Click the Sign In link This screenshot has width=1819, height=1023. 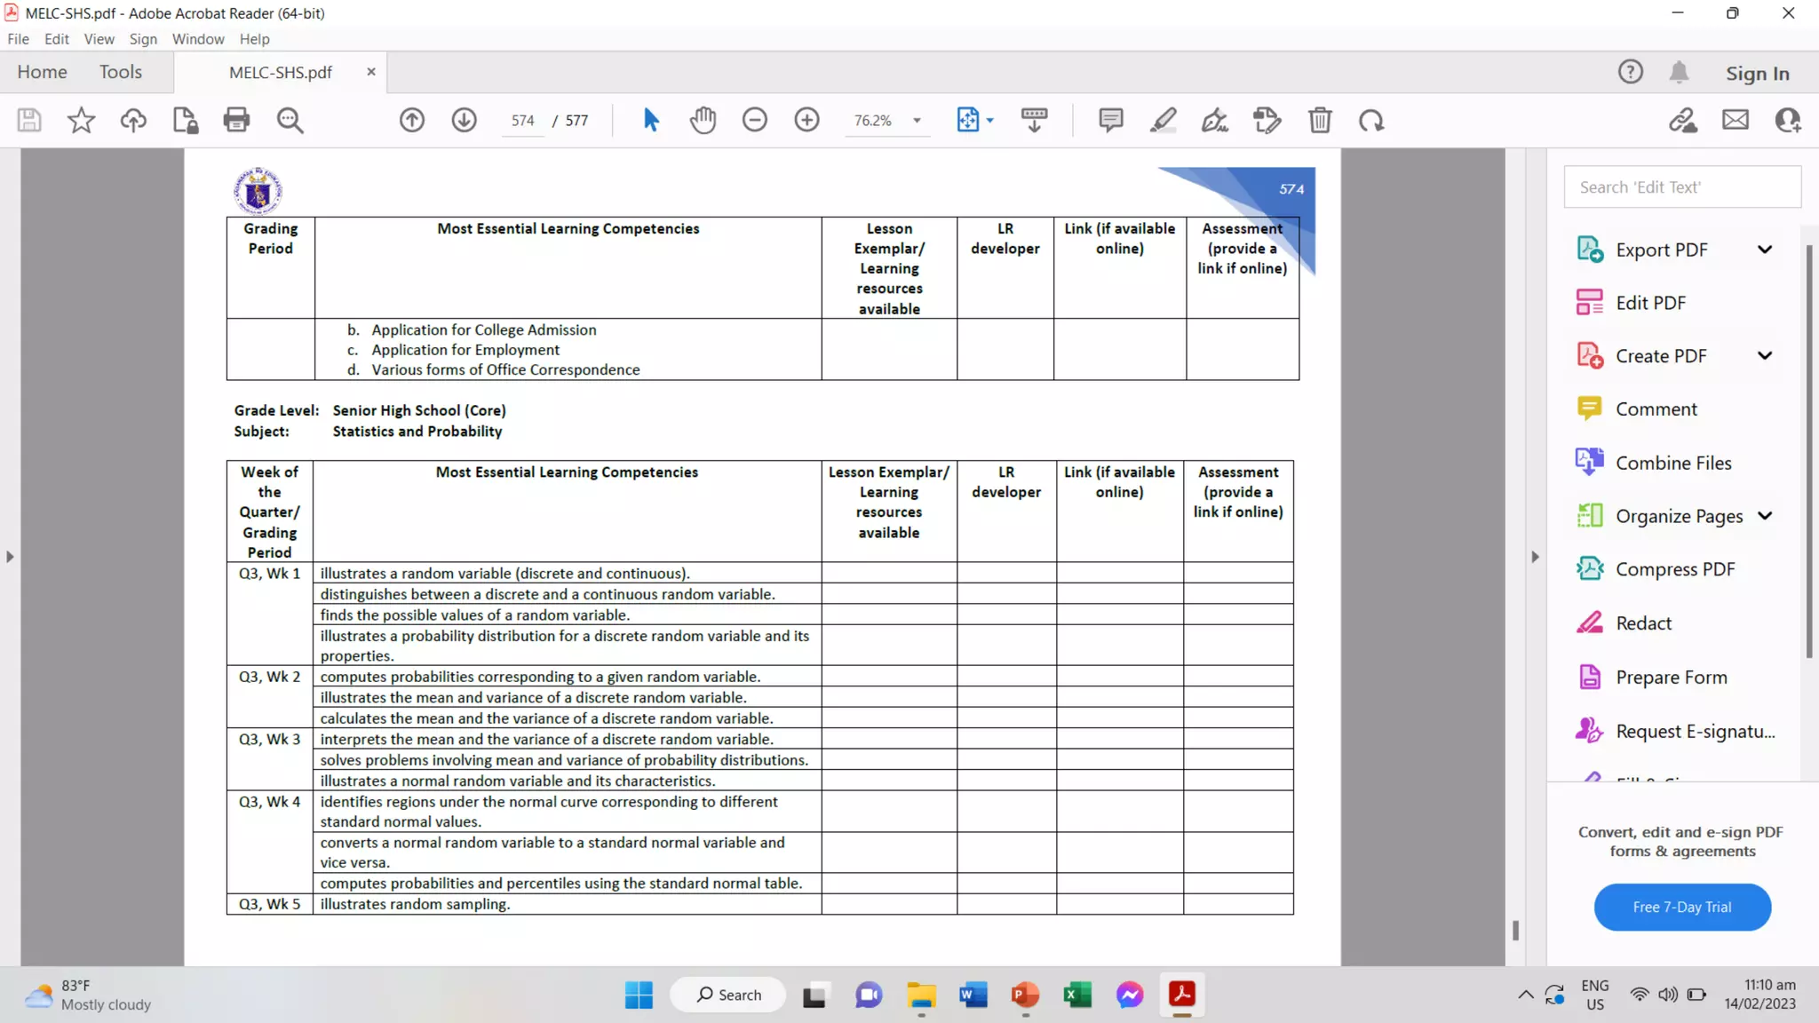(x=1757, y=74)
